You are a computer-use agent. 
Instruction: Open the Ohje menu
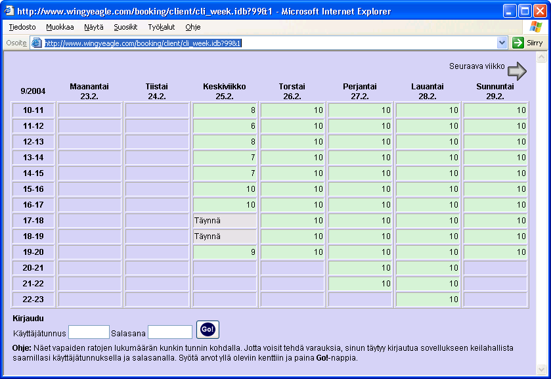(193, 27)
